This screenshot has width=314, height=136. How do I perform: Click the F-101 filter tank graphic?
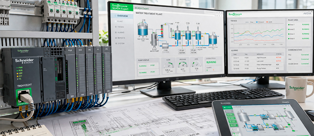coord(178,35)
